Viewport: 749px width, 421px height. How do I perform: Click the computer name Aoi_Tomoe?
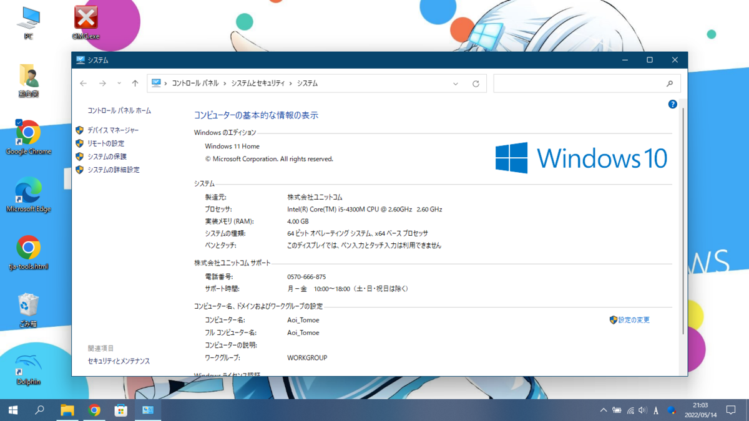point(303,321)
